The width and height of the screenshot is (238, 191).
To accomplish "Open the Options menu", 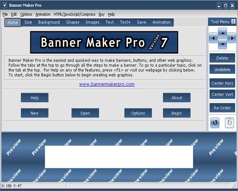I will 26,14.
